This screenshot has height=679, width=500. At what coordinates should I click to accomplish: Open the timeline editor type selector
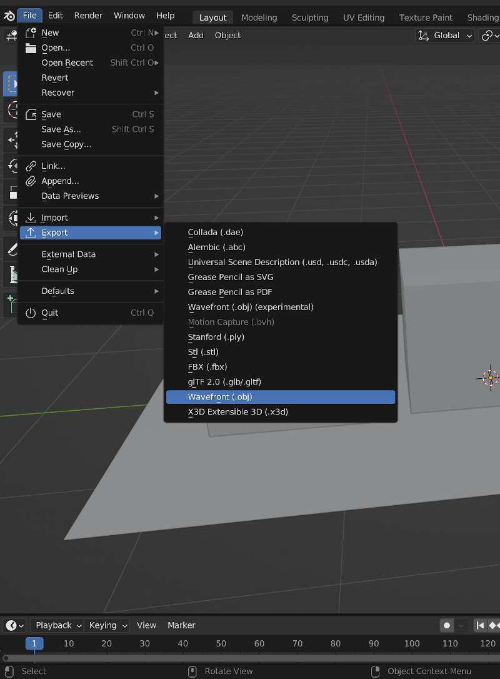(x=14, y=625)
